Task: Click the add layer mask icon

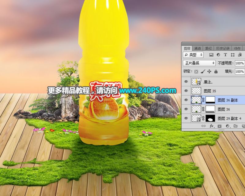Action: click(220, 126)
